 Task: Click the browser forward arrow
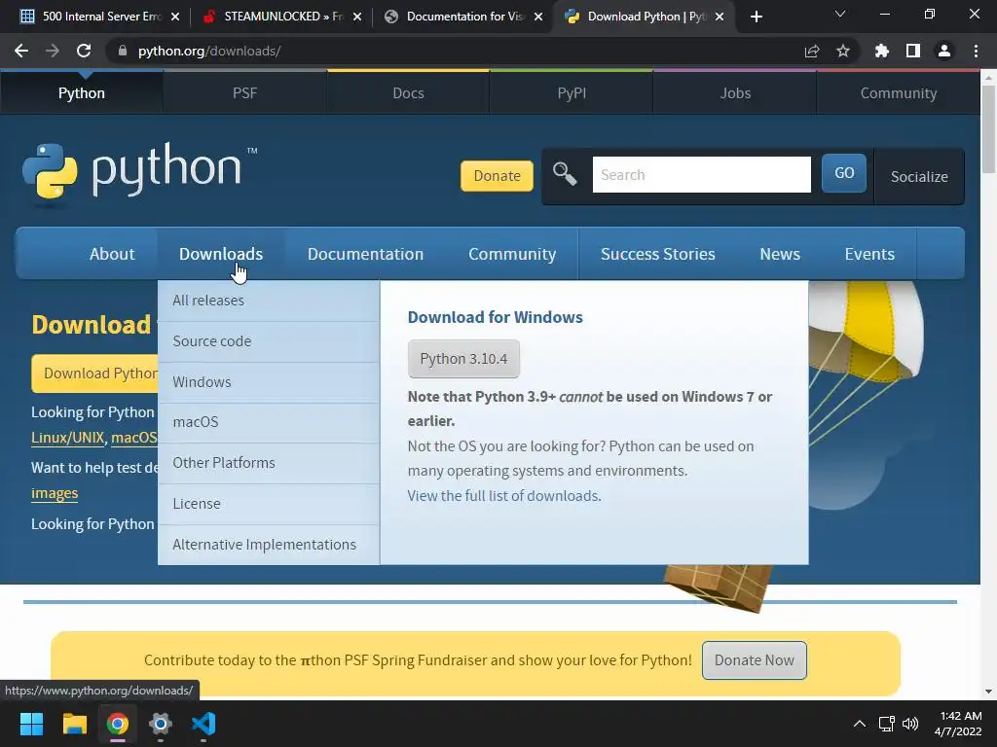click(x=53, y=51)
